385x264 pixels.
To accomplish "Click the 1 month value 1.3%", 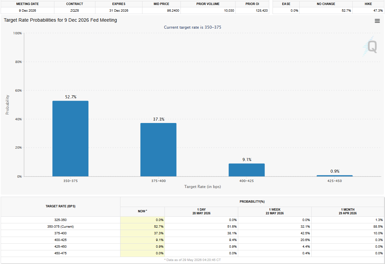I will tap(379, 220).
